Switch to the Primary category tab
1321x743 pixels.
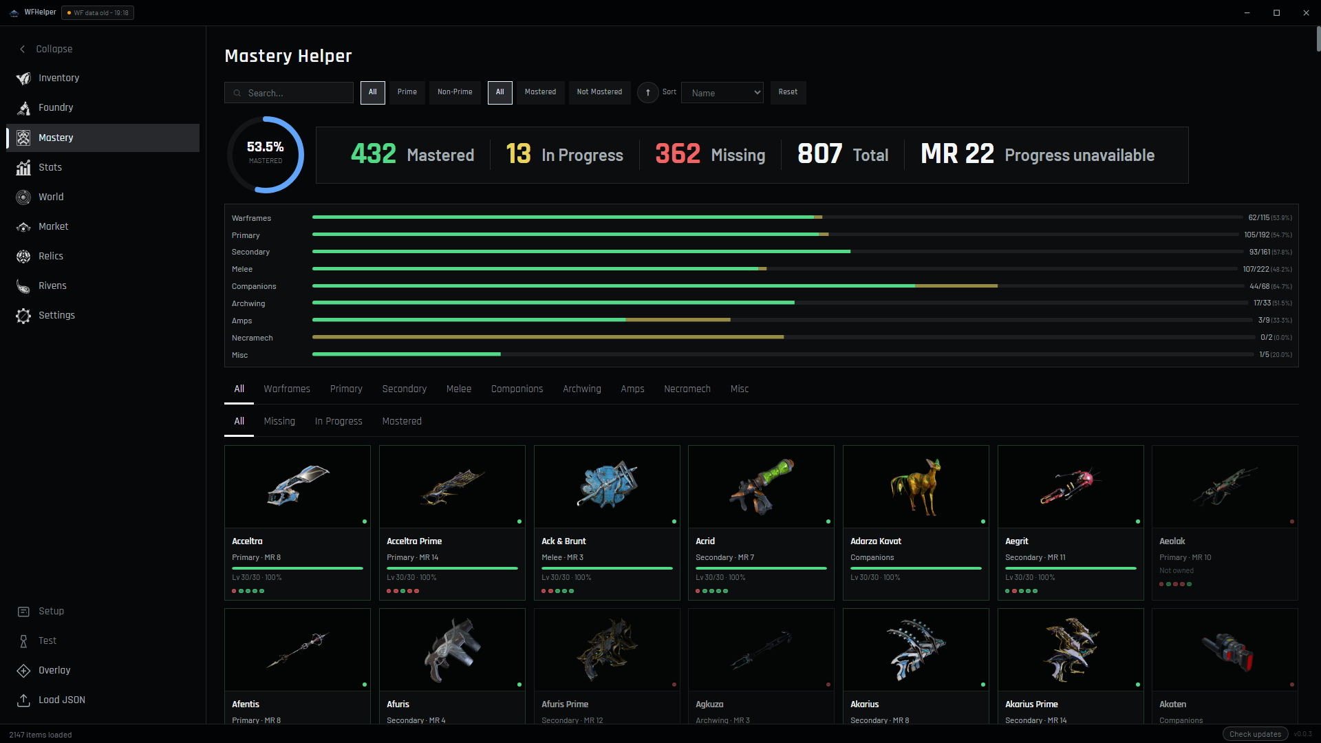[346, 389]
